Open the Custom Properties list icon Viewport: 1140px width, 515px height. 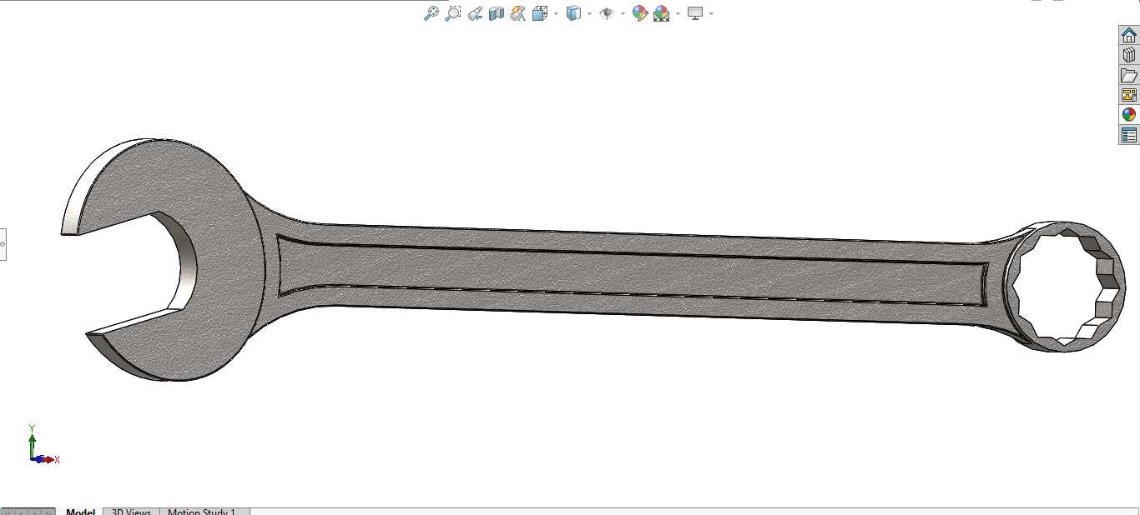(x=1129, y=135)
